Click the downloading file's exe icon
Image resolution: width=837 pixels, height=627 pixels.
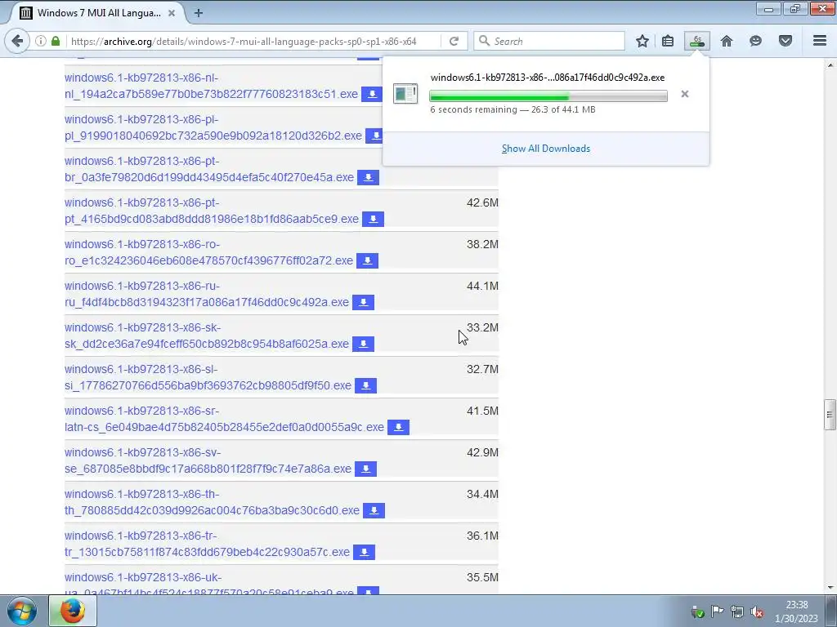click(405, 93)
